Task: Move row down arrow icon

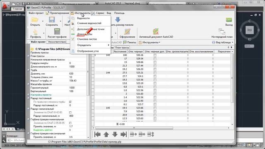Action: click(115, 134)
